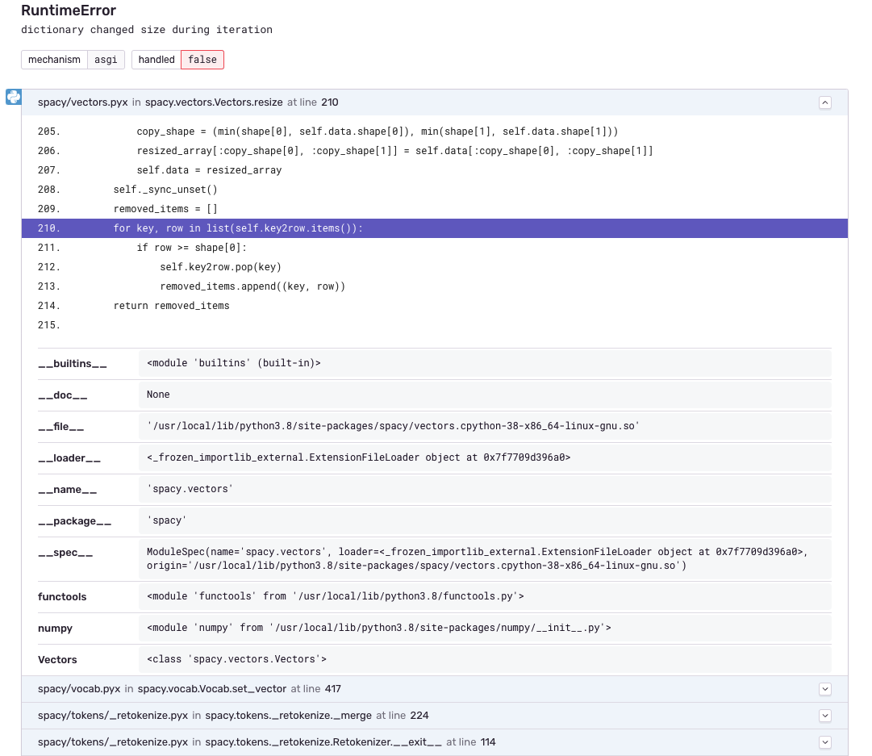The height and width of the screenshot is (756, 872).
Task: Click code line 205 copy_shape
Action: pyautogui.click(x=377, y=132)
